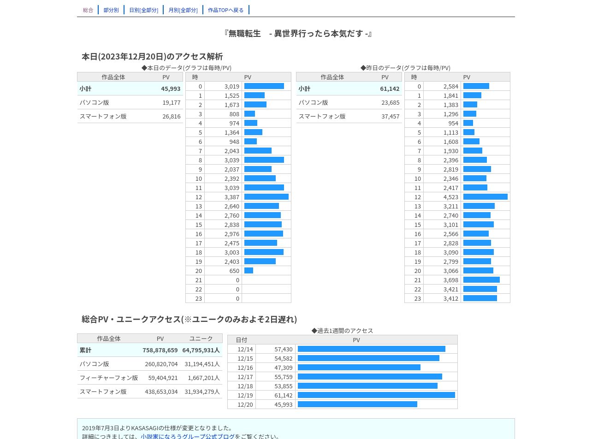The width and height of the screenshot is (592, 439).
Task: Select PC cumulative PV 260,820,704
Action: 161,364
